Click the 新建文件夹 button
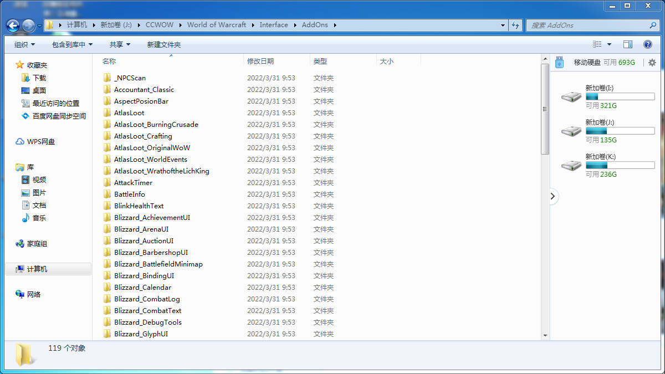Viewport: 665px width, 374px height. pos(164,44)
